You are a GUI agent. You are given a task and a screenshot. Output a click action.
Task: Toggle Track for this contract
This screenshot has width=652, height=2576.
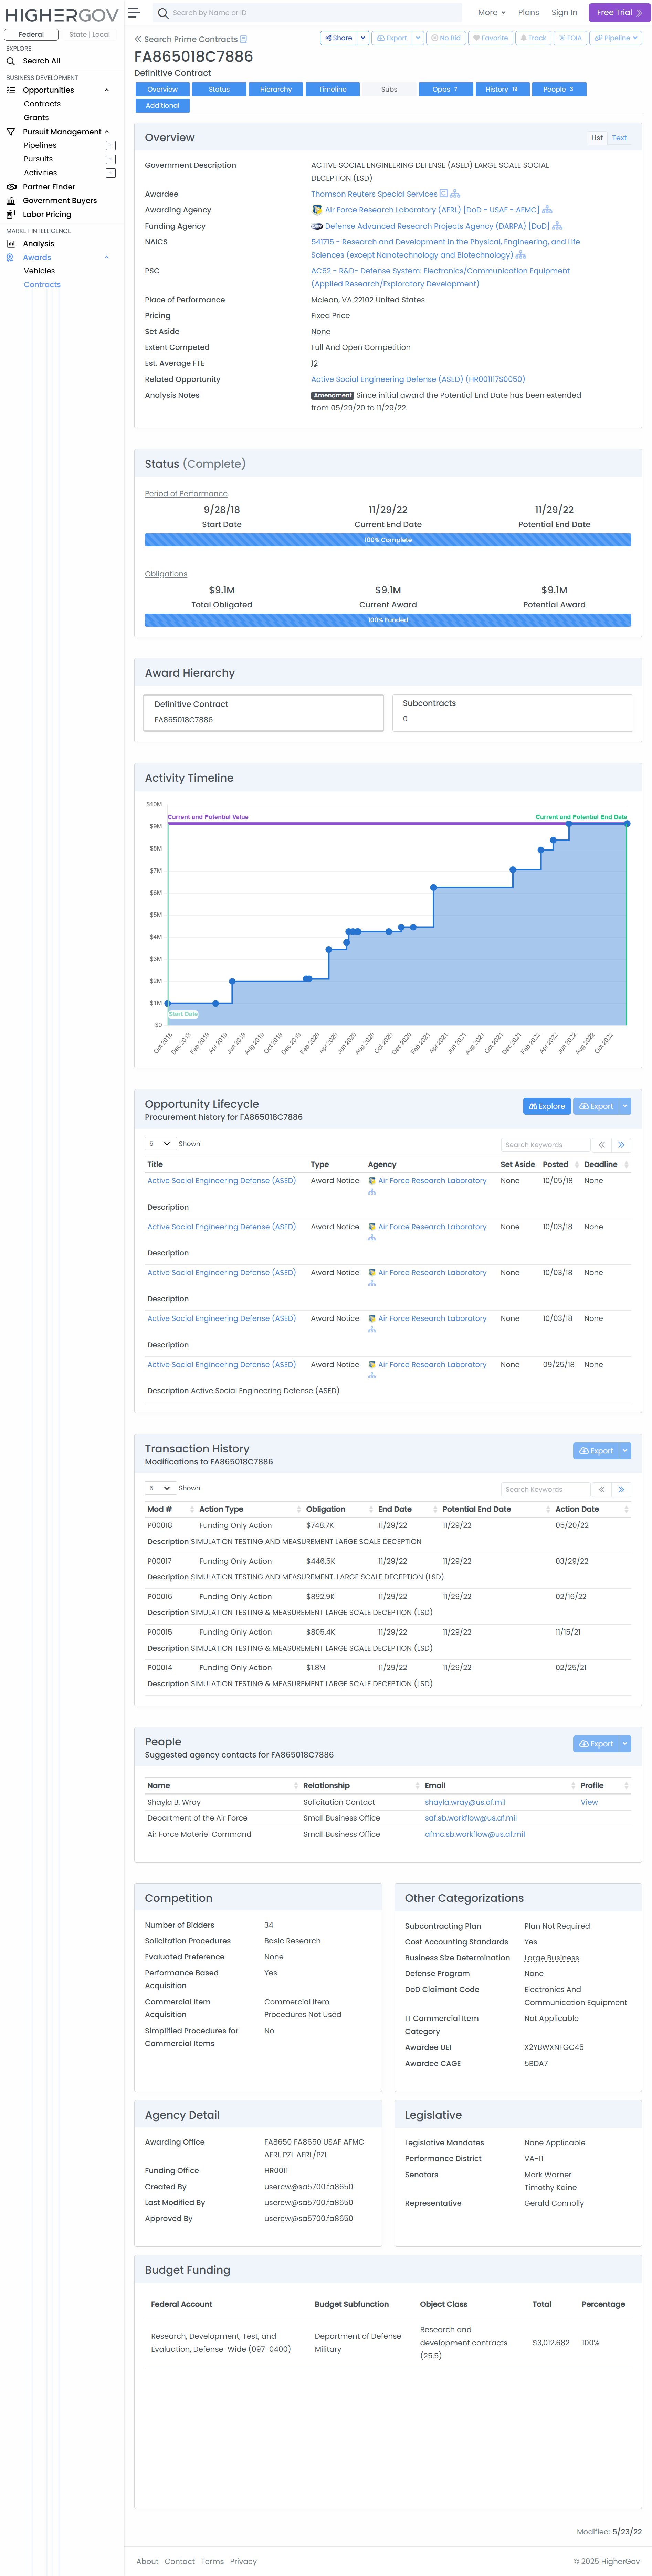tap(533, 38)
